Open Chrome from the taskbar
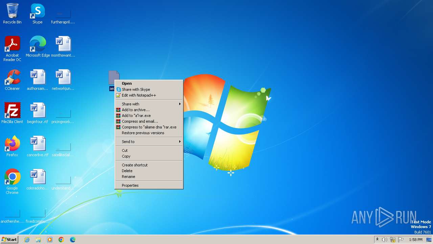 61,240
